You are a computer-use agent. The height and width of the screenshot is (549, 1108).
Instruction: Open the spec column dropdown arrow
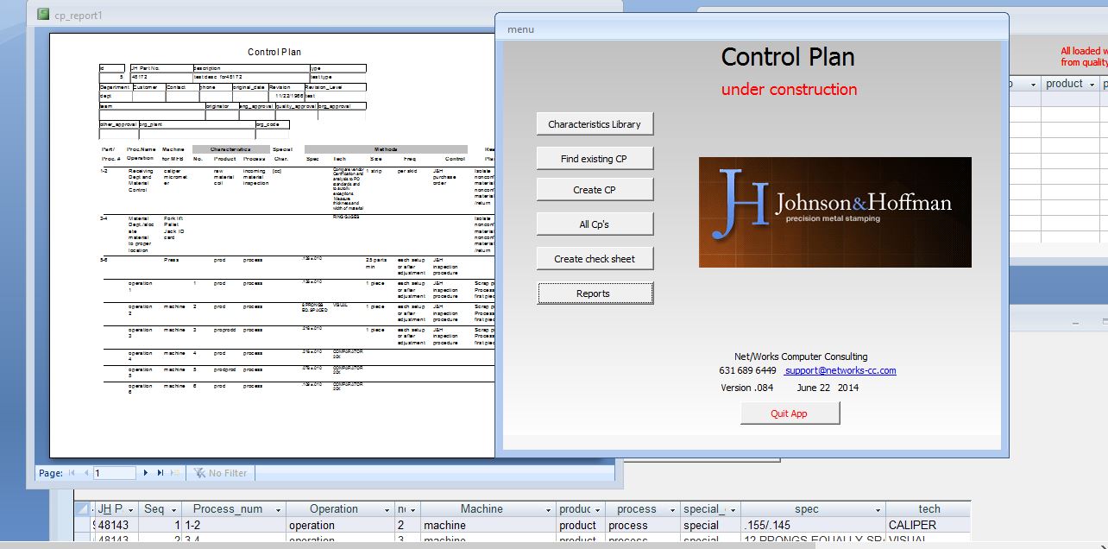click(878, 509)
